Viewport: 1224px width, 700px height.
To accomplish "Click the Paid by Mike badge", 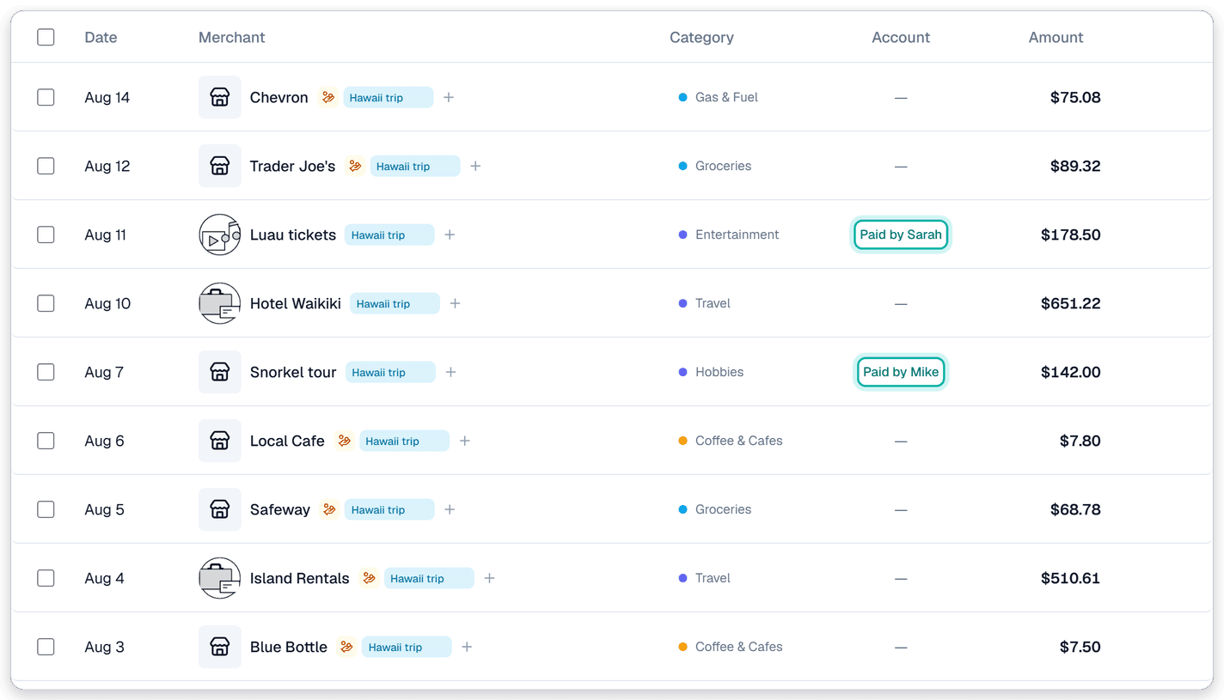I will [x=901, y=372].
